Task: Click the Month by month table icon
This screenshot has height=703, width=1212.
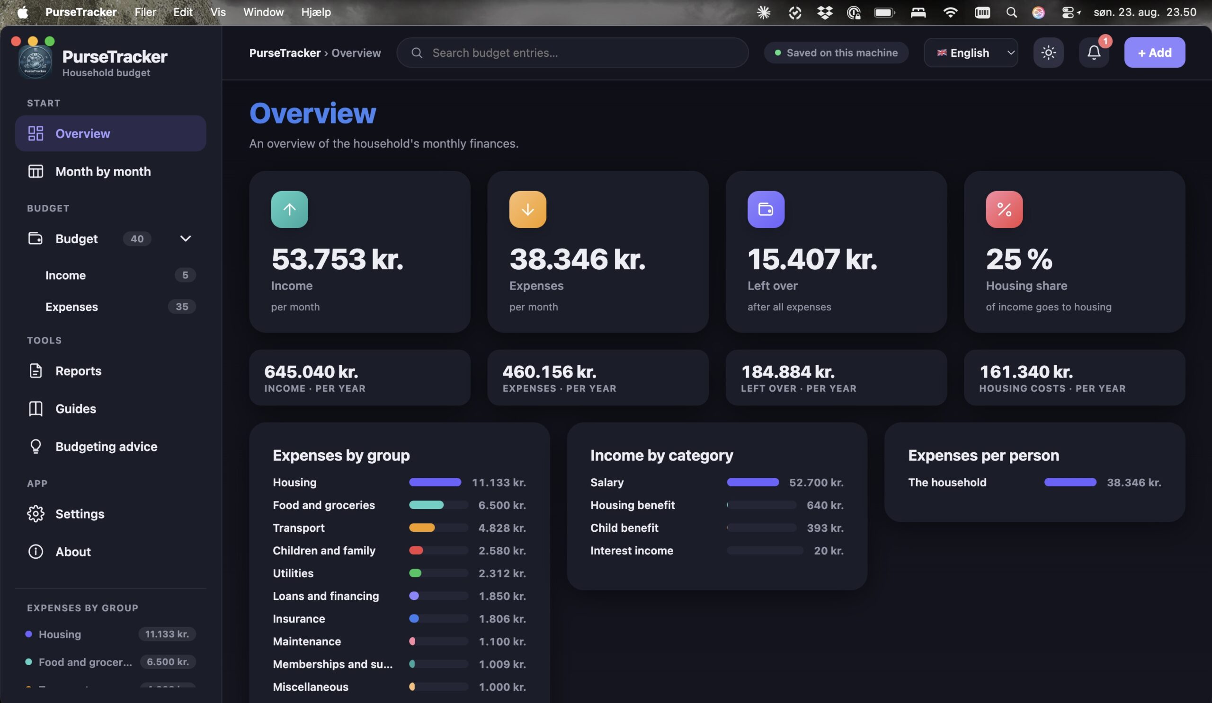Action: pos(36,171)
